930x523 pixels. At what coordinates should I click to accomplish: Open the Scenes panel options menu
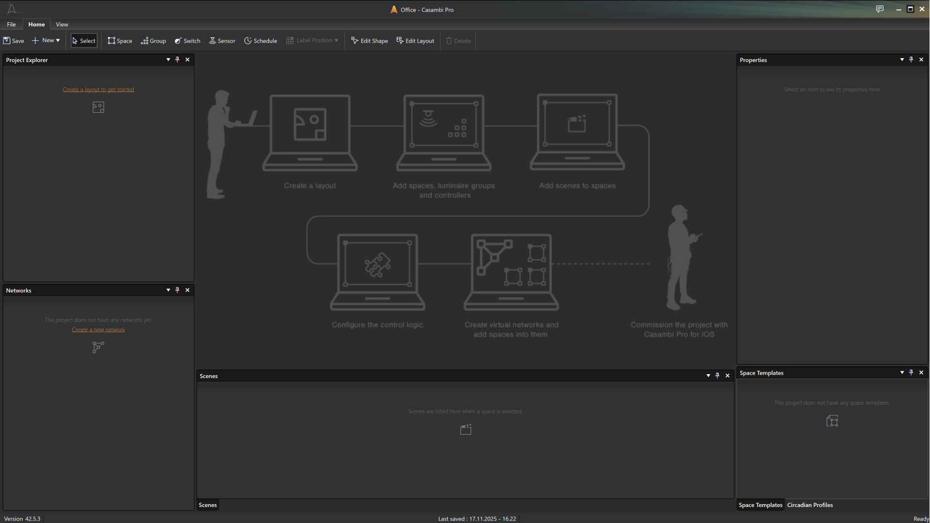point(708,376)
